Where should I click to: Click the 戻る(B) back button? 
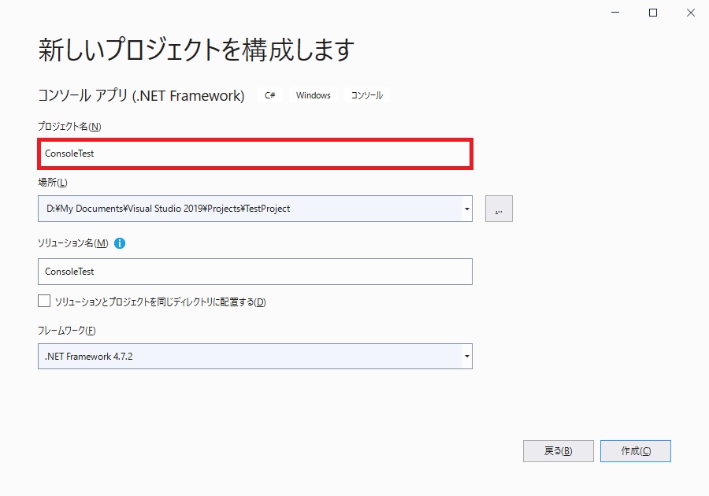tap(559, 451)
